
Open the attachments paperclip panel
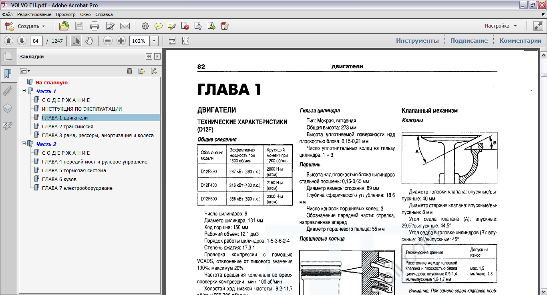point(8,91)
